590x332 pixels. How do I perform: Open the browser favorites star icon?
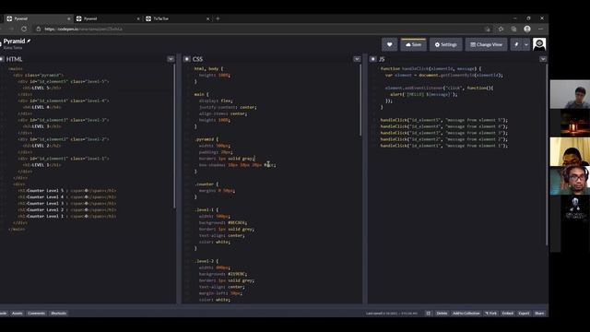click(501, 29)
